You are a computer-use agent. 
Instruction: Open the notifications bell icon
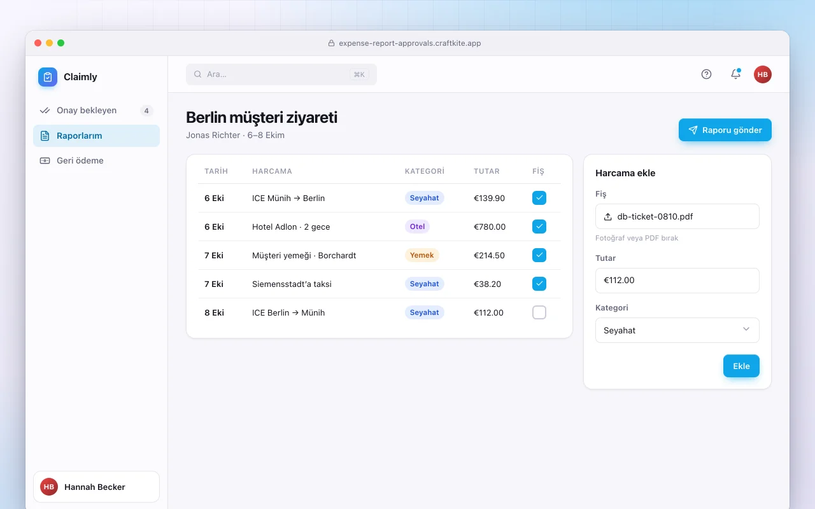click(x=735, y=74)
